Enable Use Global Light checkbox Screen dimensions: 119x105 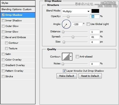[88, 24]
